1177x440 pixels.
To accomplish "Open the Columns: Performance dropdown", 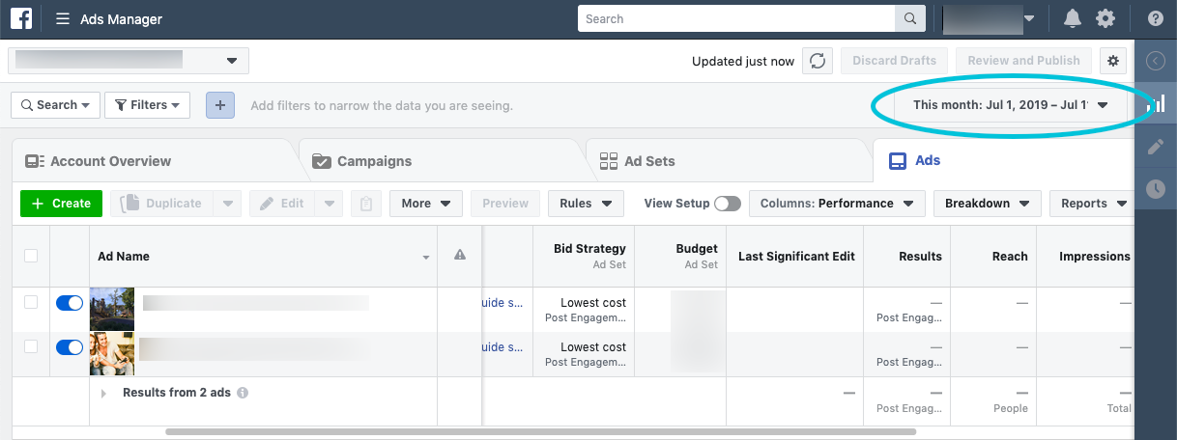I will coord(837,204).
